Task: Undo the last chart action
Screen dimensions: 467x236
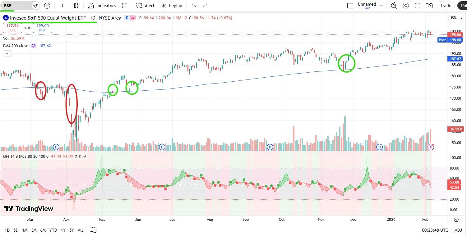Action: [194, 6]
